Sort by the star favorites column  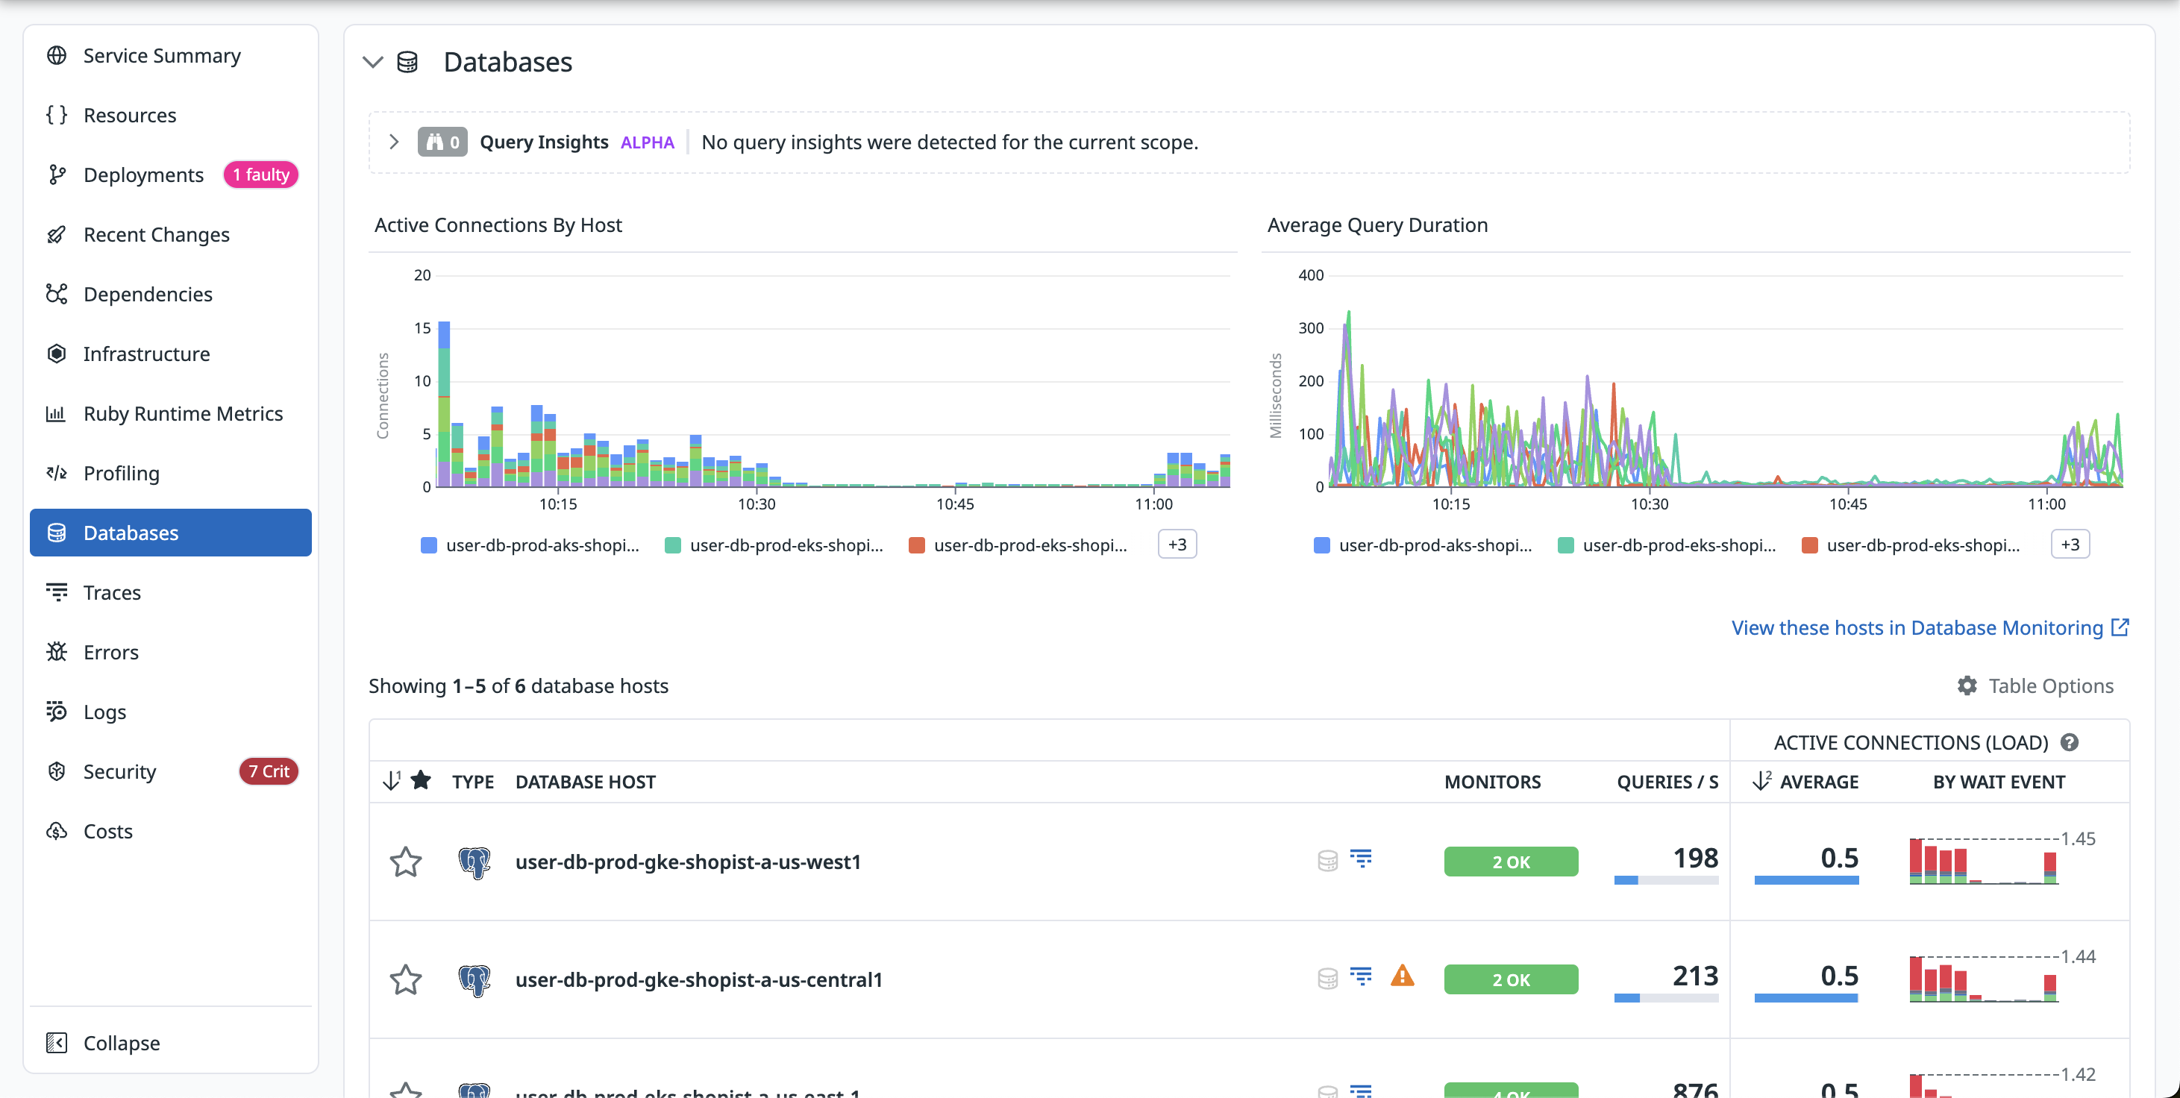click(421, 781)
